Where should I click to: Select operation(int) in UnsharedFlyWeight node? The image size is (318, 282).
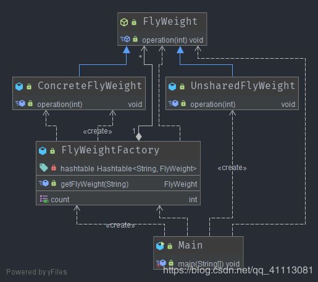(213, 105)
